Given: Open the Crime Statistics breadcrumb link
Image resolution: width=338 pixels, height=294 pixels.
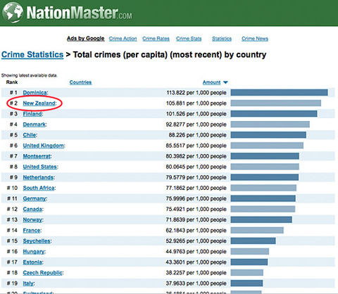Looking at the screenshot, I should coord(32,55).
